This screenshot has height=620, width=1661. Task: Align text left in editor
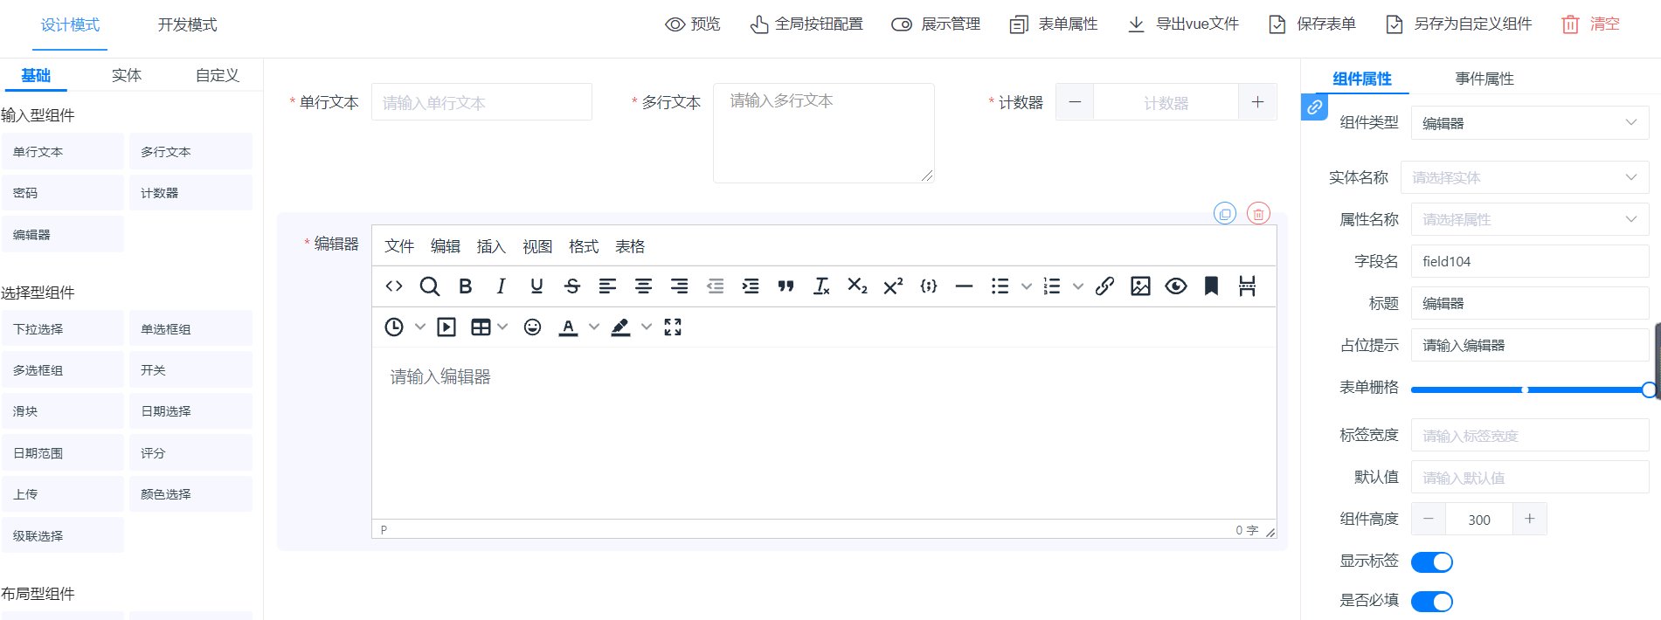click(x=607, y=286)
